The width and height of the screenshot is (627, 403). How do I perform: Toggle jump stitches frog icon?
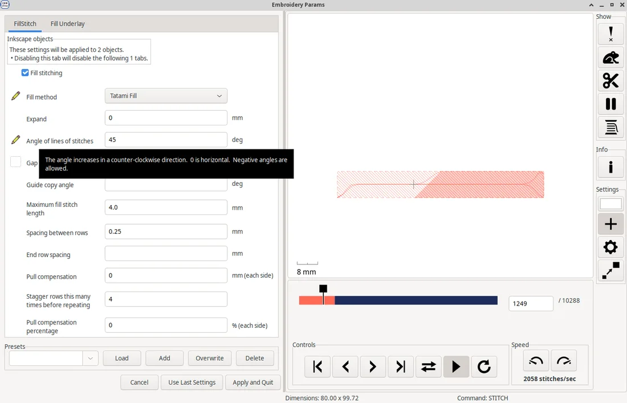610,58
